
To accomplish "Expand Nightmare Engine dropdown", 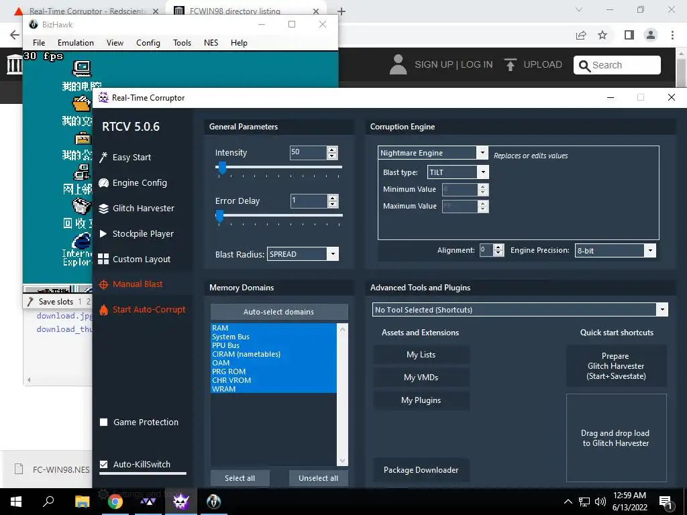I will pos(482,153).
